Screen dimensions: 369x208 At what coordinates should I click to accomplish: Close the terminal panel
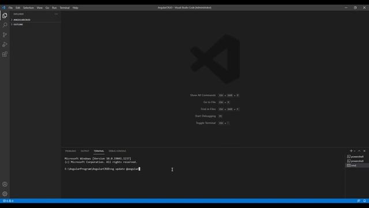click(x=364, y=151)
